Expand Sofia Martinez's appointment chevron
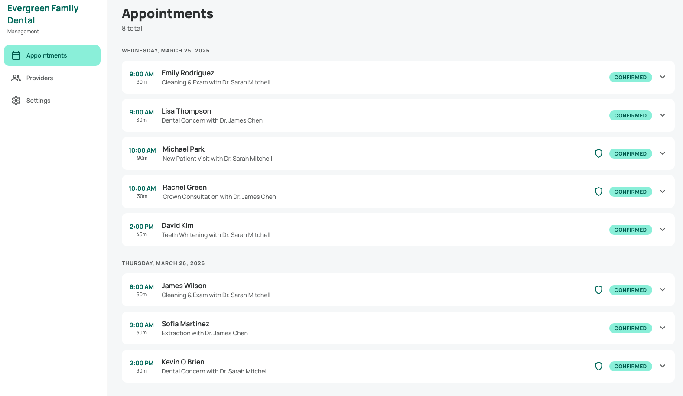The width and height of the screenshot is (683, 396). coord(662,328)
